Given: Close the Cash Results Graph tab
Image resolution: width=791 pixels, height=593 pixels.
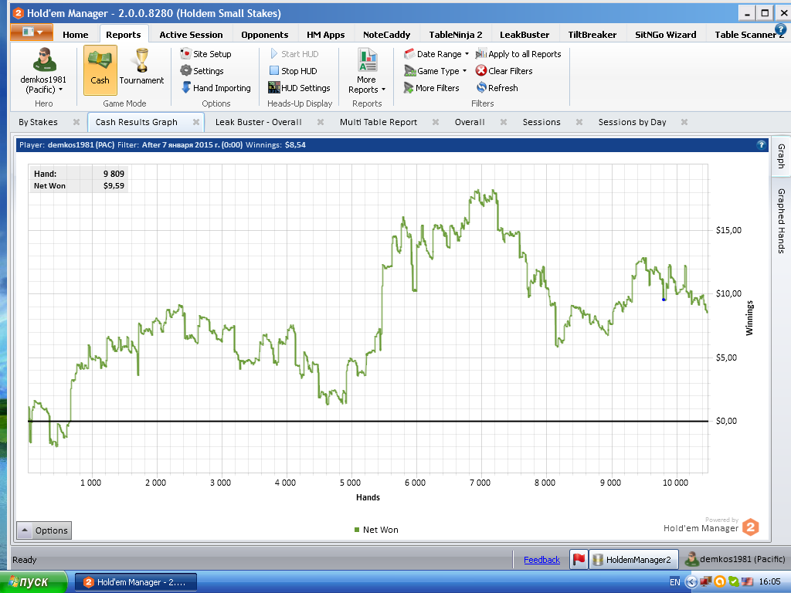Looking at the screenshot, I should 196,122.
